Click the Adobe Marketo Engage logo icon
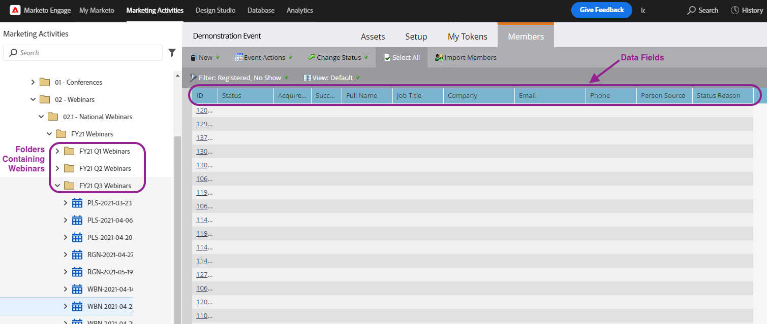This screenshot has width=767, height=324. click(15, 10)
